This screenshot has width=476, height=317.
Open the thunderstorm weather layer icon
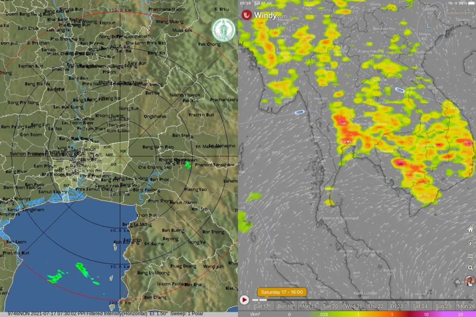point(470,242)
